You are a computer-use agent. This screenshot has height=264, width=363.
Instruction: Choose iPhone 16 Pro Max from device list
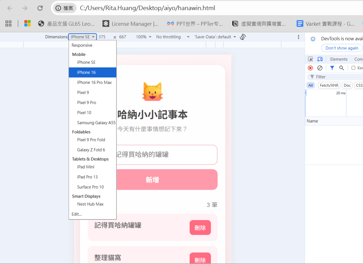click(x=93, y=82)
